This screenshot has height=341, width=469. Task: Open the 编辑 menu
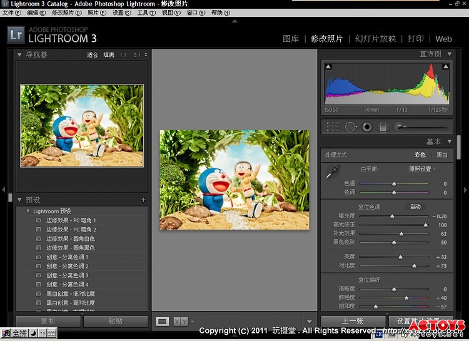[x=36, y=13]
